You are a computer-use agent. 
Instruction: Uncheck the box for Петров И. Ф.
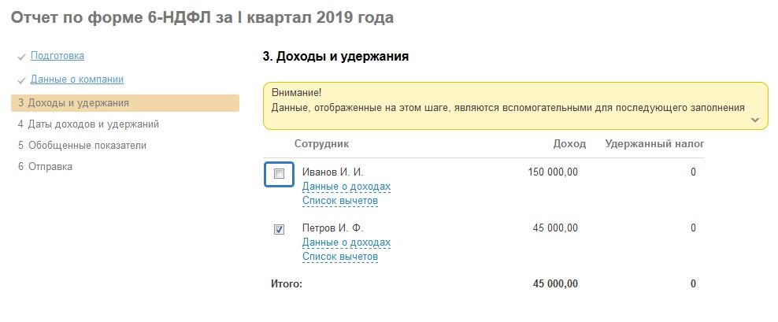coord(279,230)
